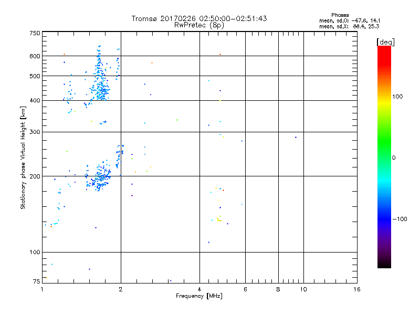Image resolution: width=420 pixels, height=315 pixels.
Task: Click the "mean, sd,O: -67.6, 14.1" line
Action: point(350,20)
